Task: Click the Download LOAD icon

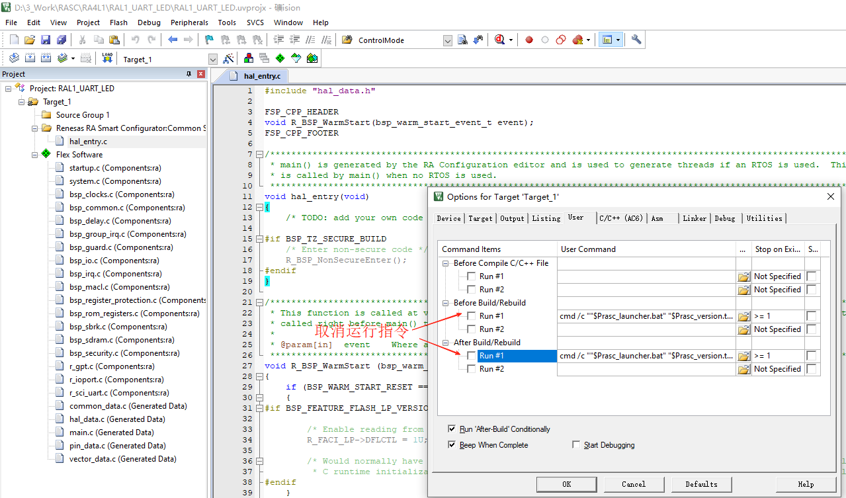Action: point(107,58)
